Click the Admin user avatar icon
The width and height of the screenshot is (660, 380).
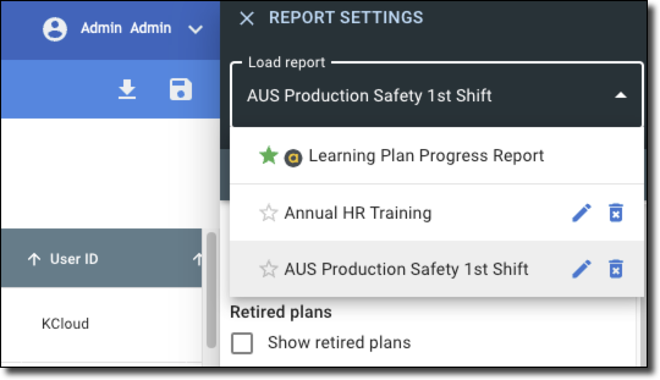point(55,29)
